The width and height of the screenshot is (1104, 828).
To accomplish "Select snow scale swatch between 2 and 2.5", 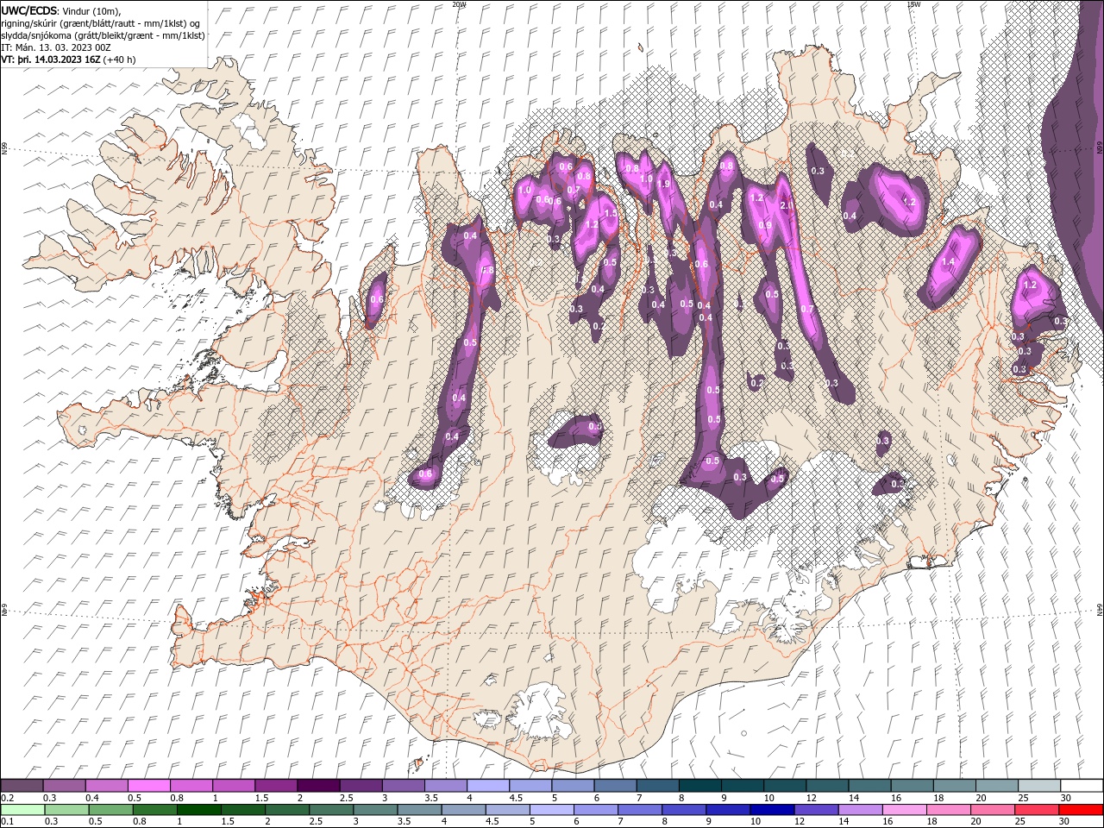I will click(x=318, y=785).
